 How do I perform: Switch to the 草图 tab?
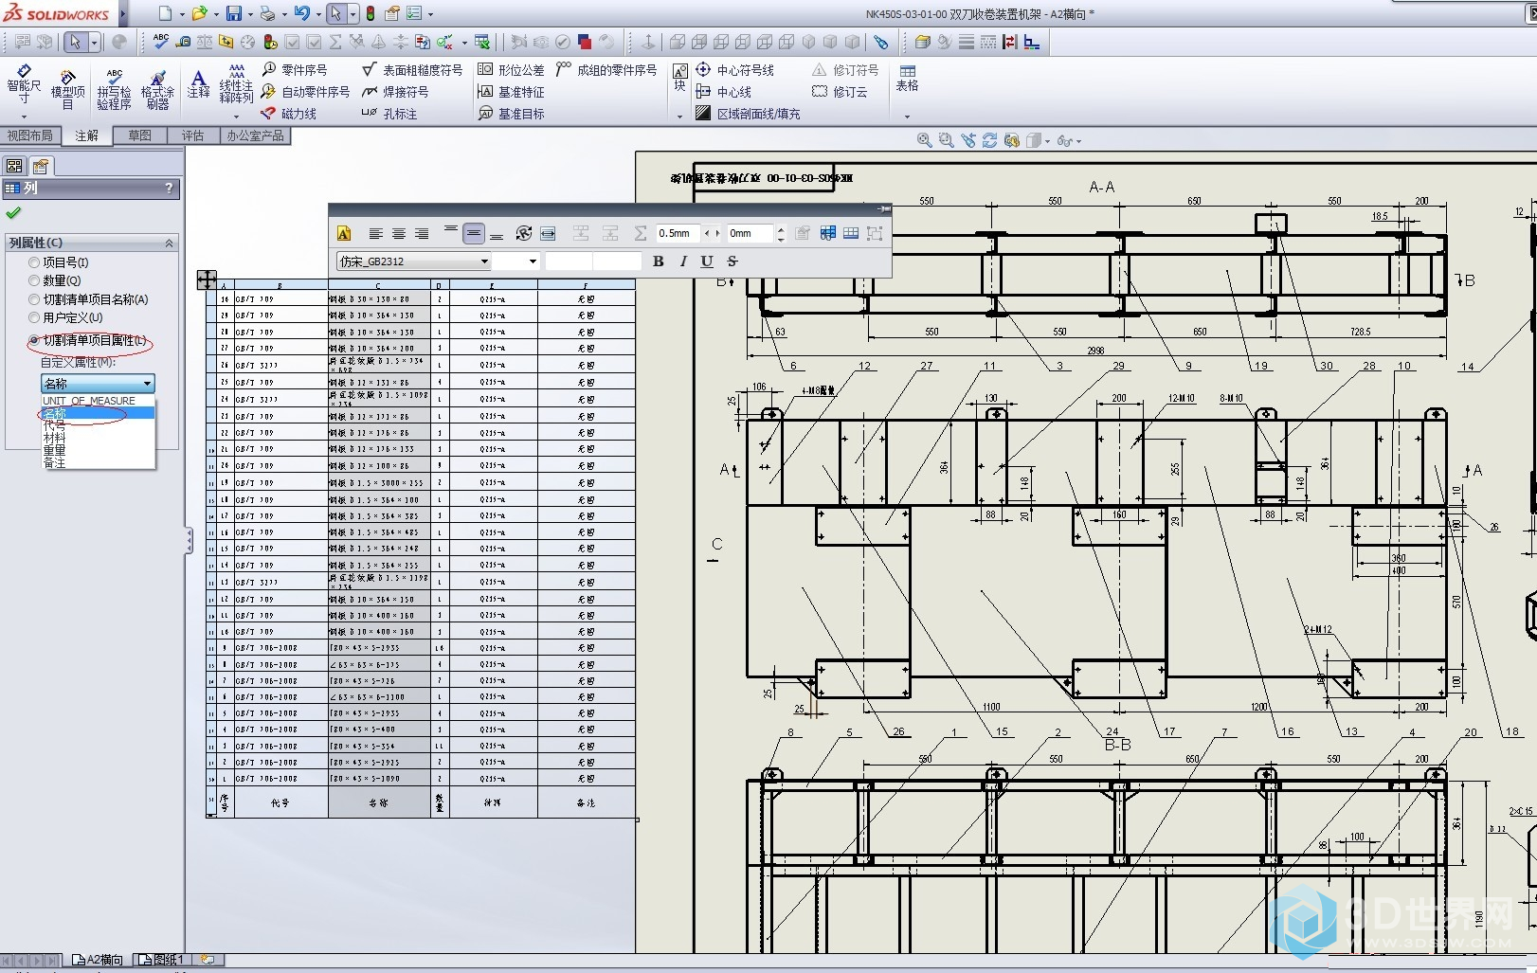140,135
